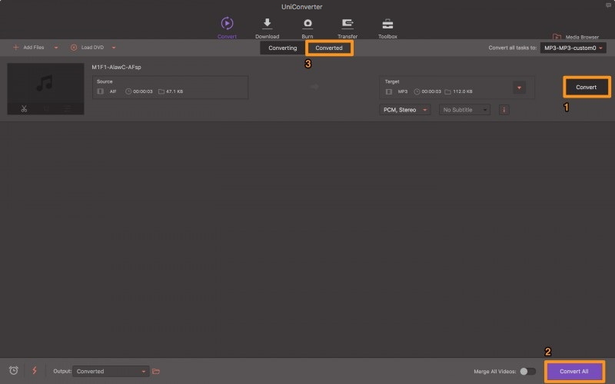Open the No Subtitle dropdown
Viewport: 615px width, 384px height.
click(465, 110)
